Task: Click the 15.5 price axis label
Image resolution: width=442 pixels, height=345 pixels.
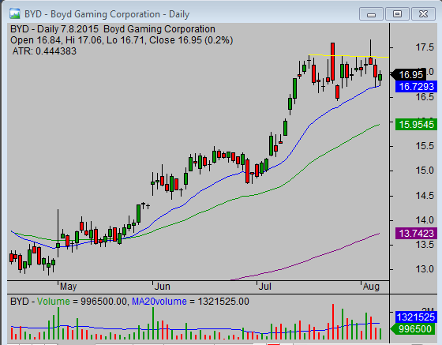Action: coord(425,146)
